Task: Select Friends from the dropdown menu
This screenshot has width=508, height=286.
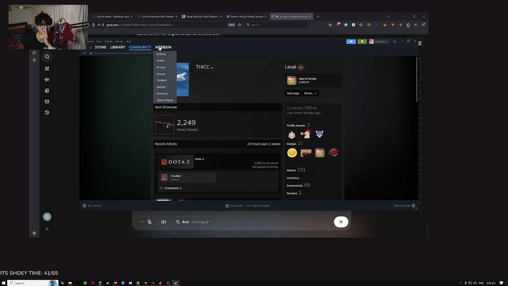Action: (161, 67)
